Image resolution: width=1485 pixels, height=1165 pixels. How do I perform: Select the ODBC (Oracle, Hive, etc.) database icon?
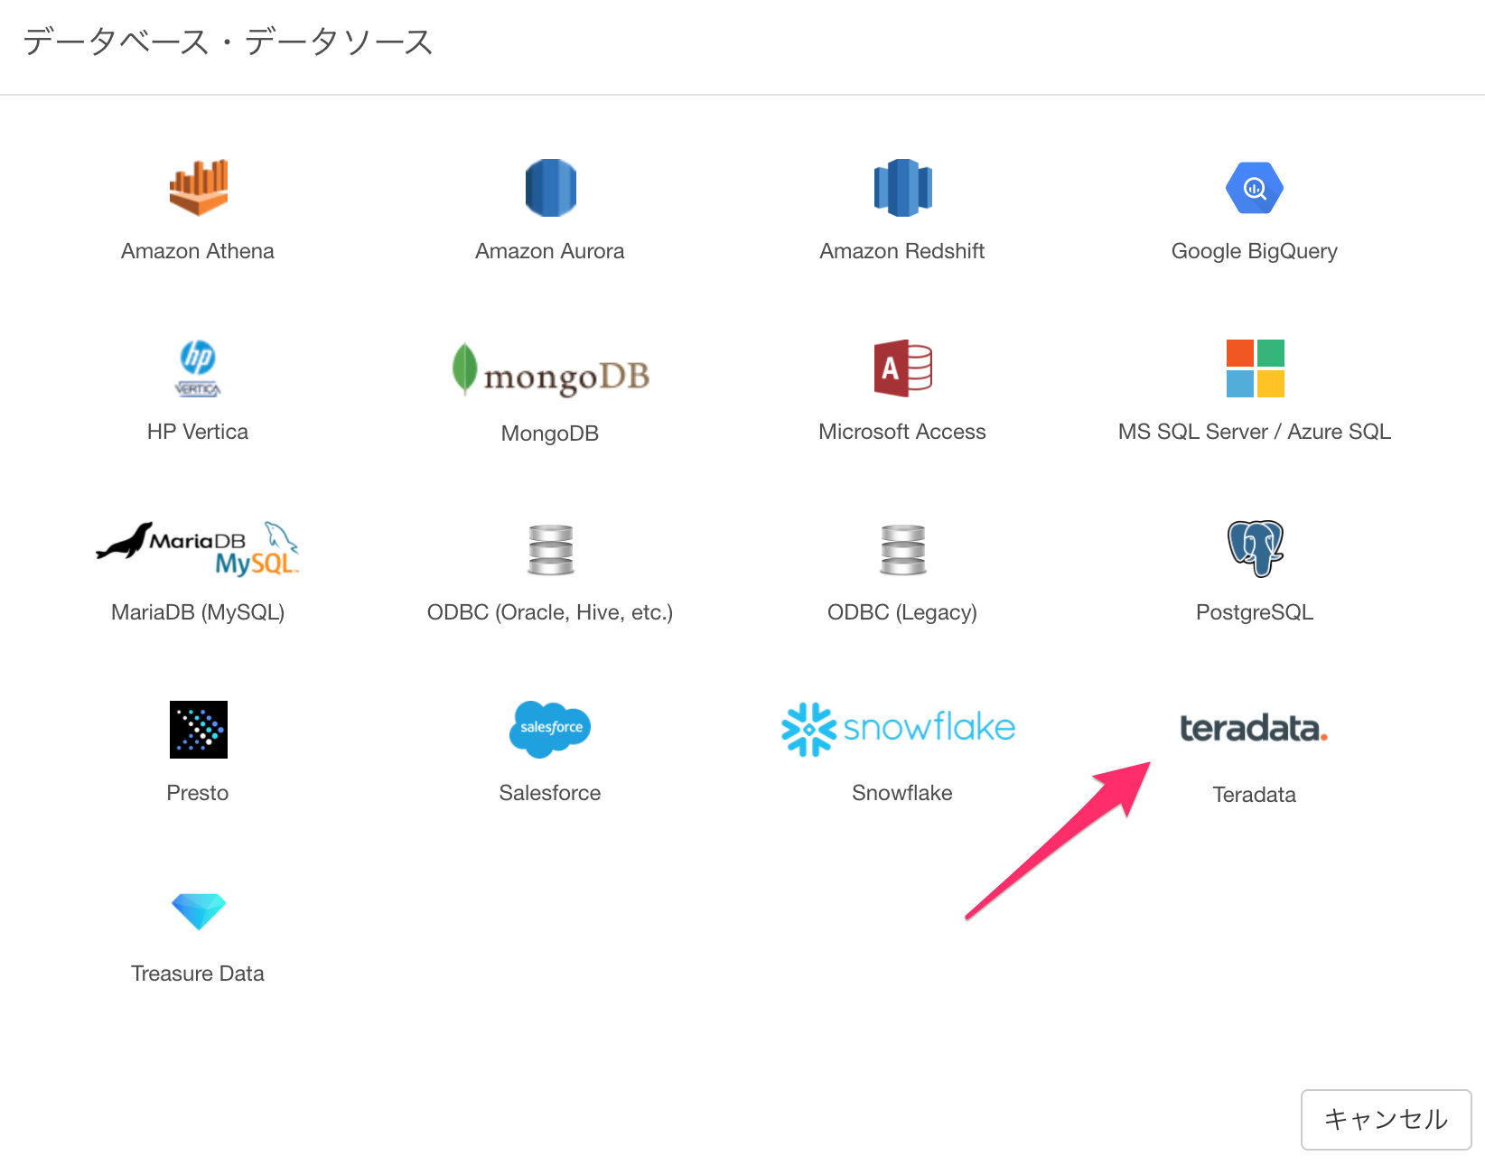[550, 549]
